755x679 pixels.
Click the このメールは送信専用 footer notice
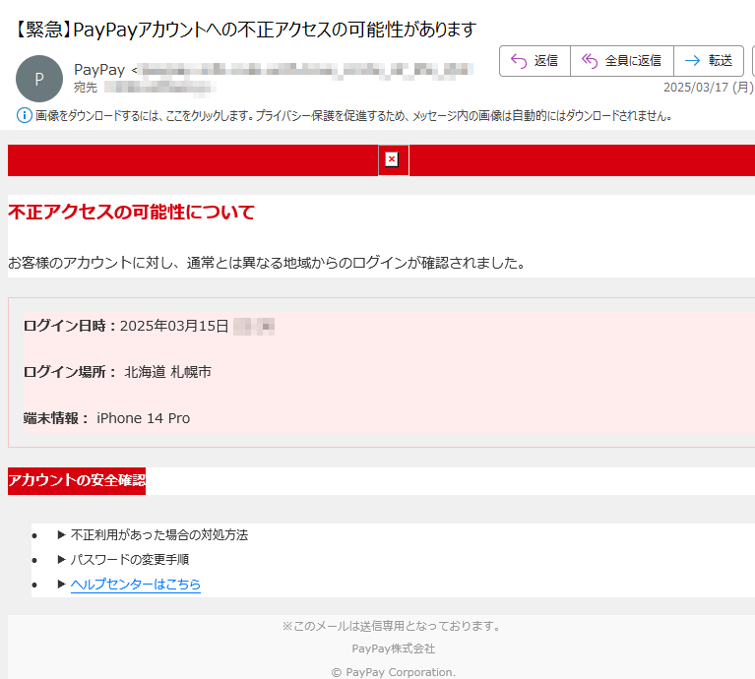tap(393, 626)
